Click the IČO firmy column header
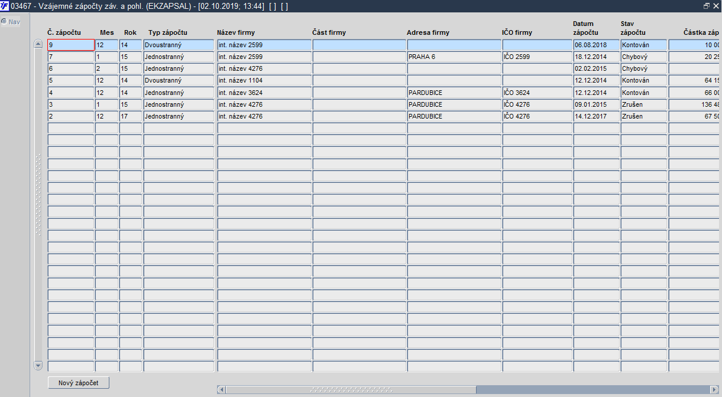 [x=517, y=32]
